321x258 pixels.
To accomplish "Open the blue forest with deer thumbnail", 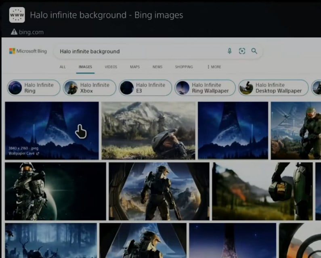I will [51, 241].
